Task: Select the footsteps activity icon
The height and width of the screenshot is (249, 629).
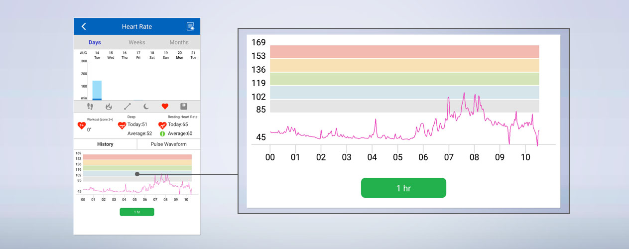Action: [90, 106]
